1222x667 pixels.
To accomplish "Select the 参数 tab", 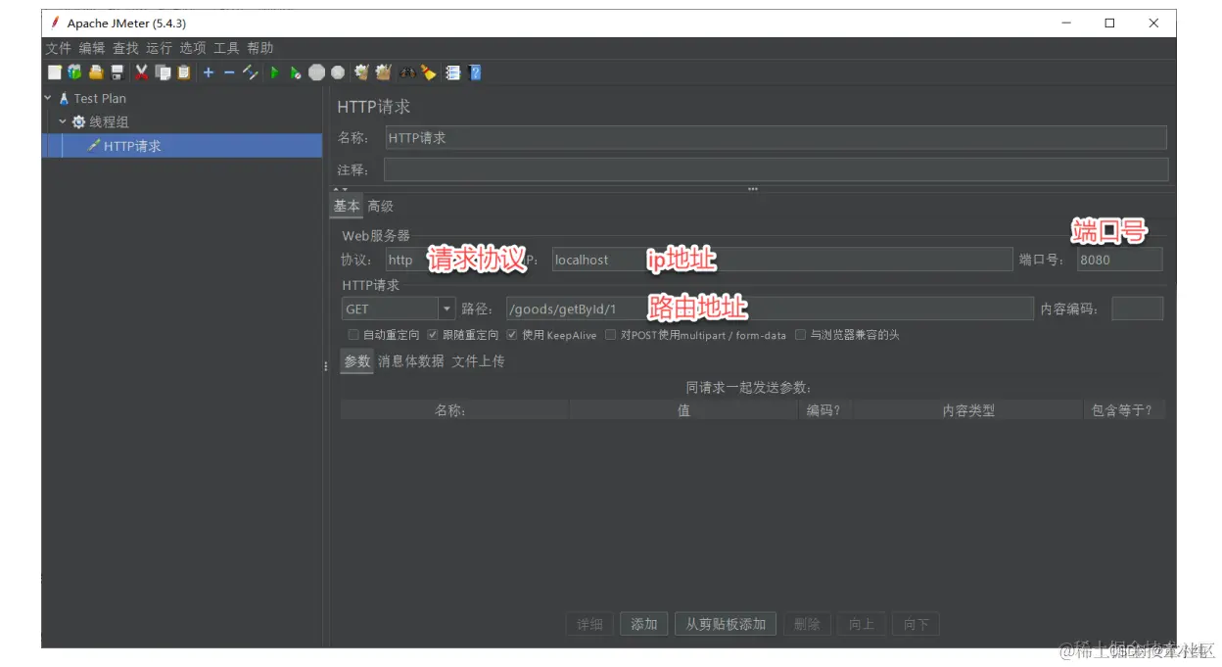I will point(357,361).
